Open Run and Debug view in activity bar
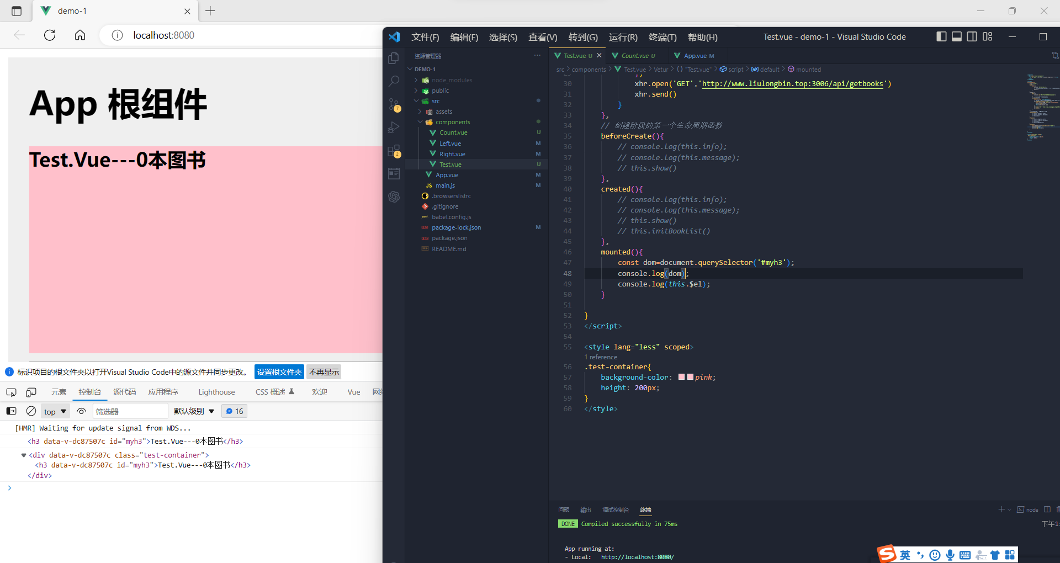Screen dimensions: 1060x563 pyautogui.click(x=394, y=128)
